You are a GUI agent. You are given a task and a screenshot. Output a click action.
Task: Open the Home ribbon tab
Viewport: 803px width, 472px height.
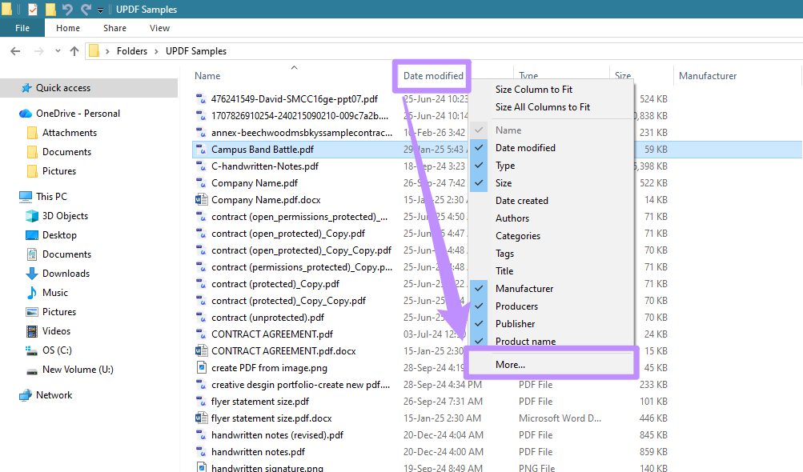coord(67,28)
